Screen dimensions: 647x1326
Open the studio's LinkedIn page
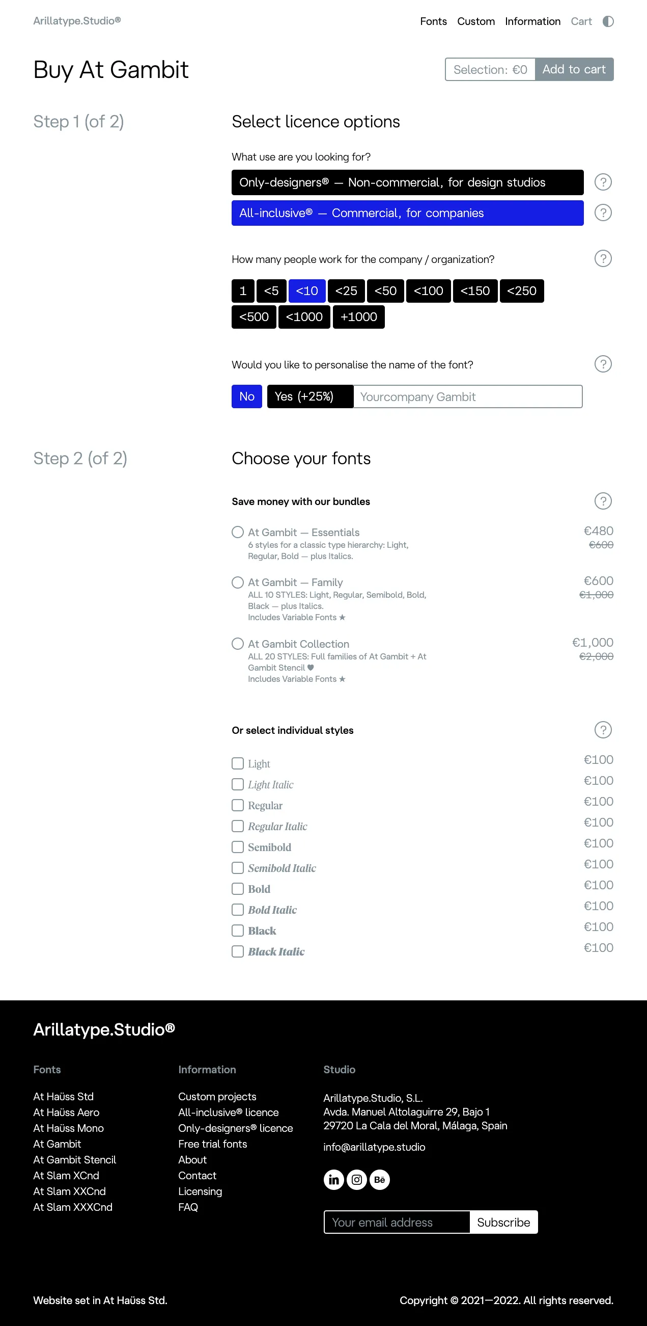click(333, 1179)
